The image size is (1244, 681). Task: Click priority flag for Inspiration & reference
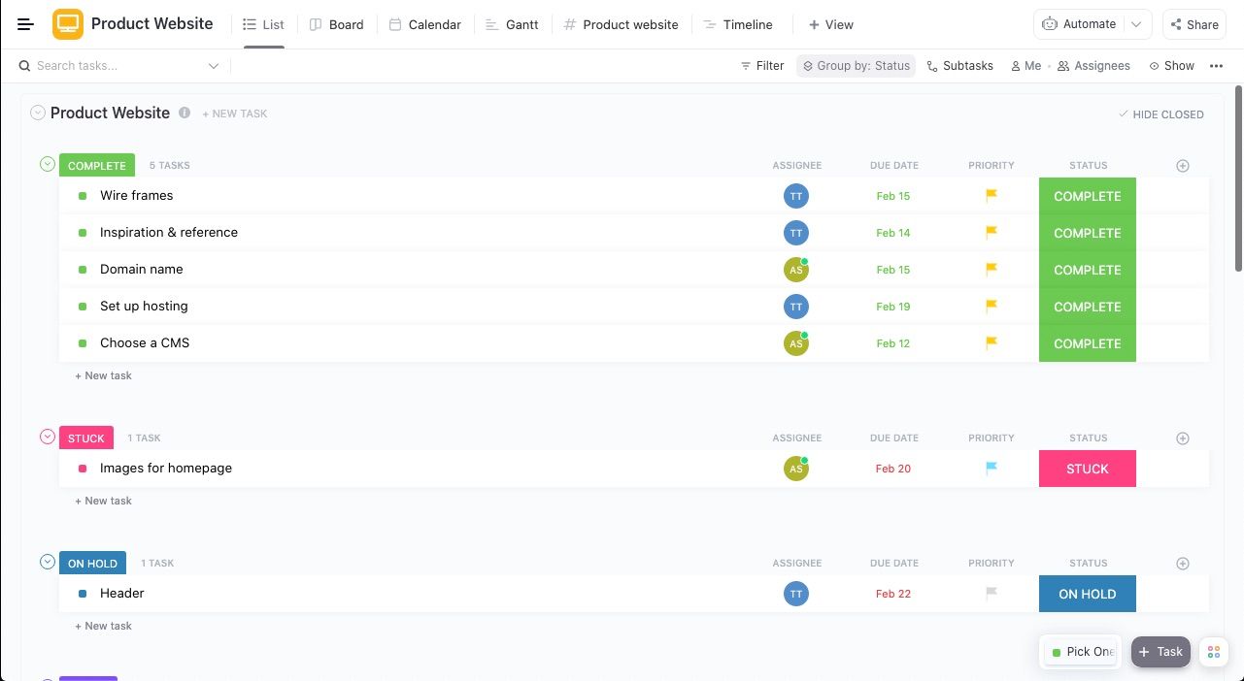coord(992,232)
